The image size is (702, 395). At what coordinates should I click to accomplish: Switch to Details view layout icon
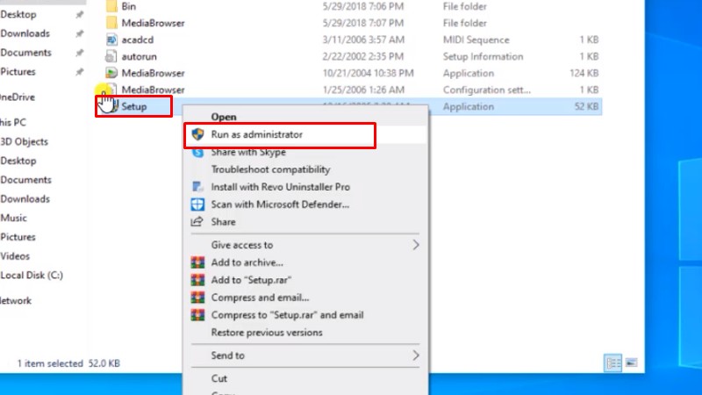(x=614, y=363)
